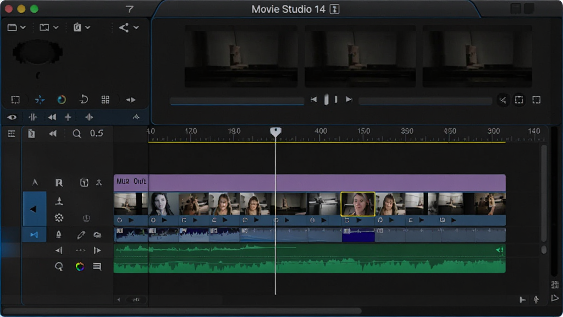Click the plus add icon

68,117
